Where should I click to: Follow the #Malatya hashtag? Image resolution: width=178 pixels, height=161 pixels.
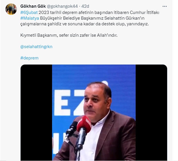click(x=30, y=18)
